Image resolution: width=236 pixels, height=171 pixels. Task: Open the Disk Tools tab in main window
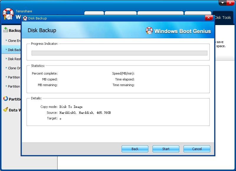pyautogui.click(x=223, y=18)
